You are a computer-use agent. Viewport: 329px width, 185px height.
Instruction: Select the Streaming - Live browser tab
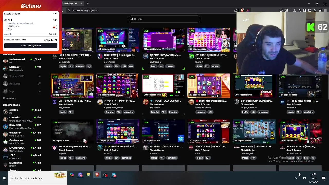pos(73,3)
